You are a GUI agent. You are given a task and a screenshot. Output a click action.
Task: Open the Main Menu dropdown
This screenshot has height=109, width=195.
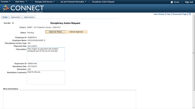pos(21,2)
